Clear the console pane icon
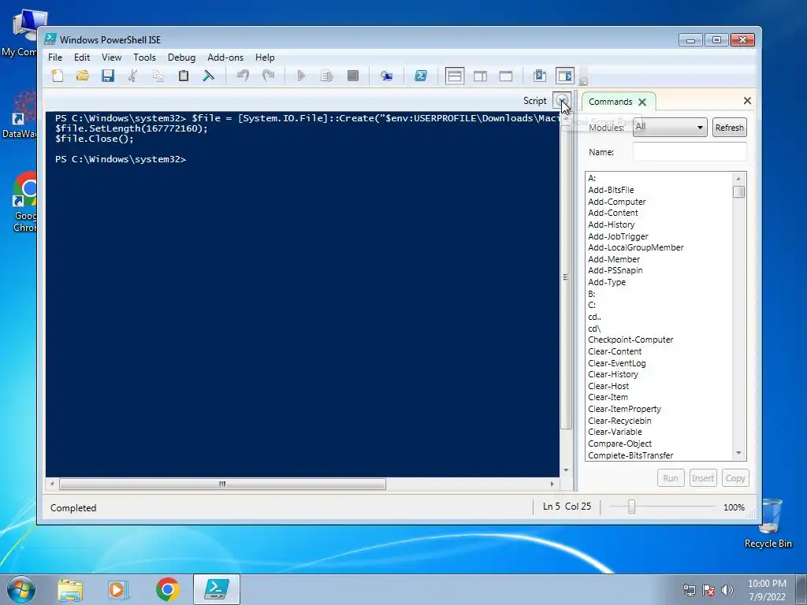The width and height of the screenshot is (807, 605). pyautogui.click(x=208, y=76)
